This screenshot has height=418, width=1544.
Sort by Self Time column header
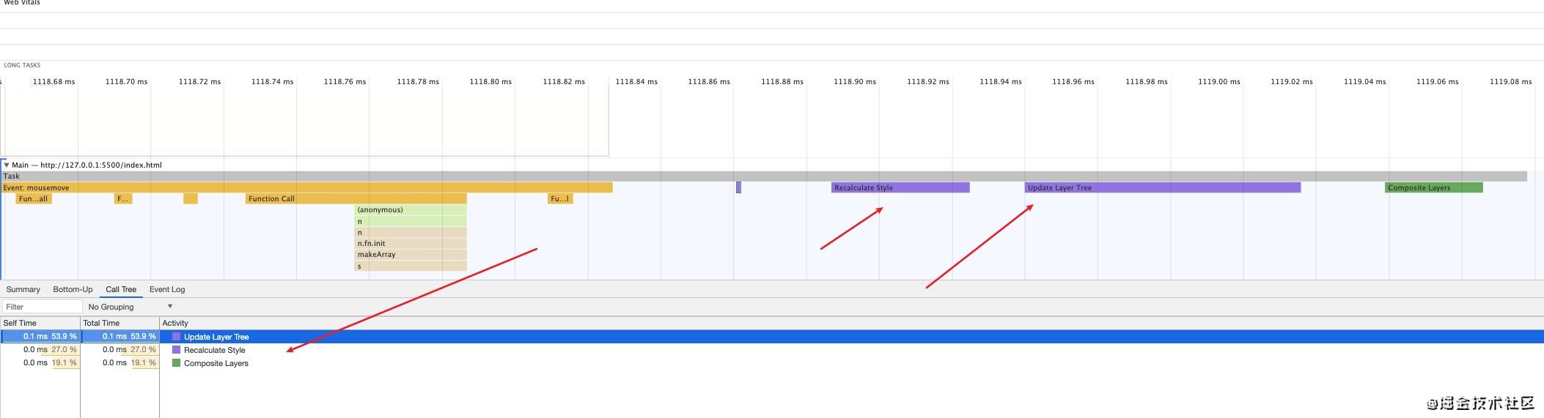click(40, 323)
